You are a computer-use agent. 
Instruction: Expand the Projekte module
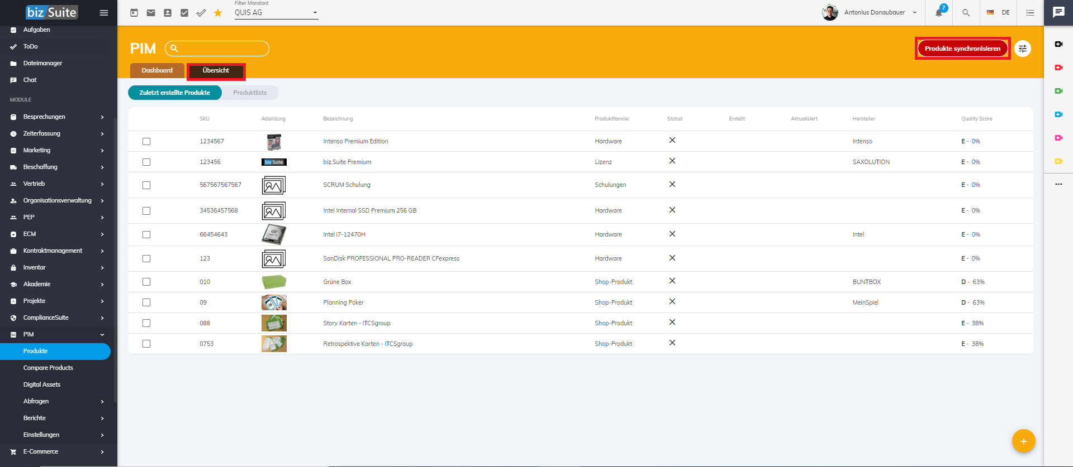pos(59,301)
